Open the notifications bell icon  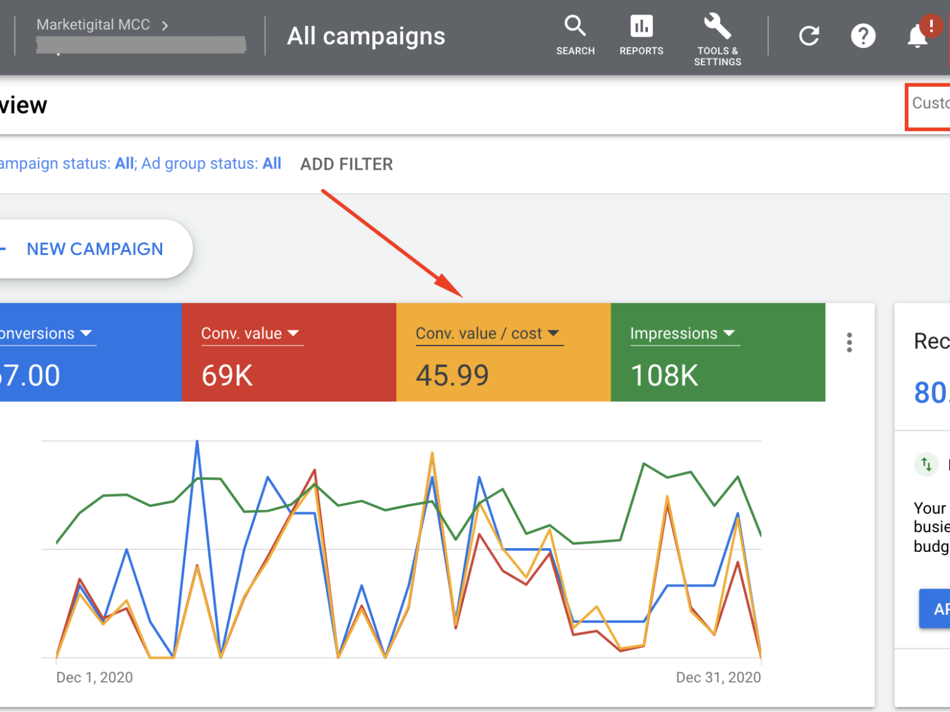[x=917, y=36]
